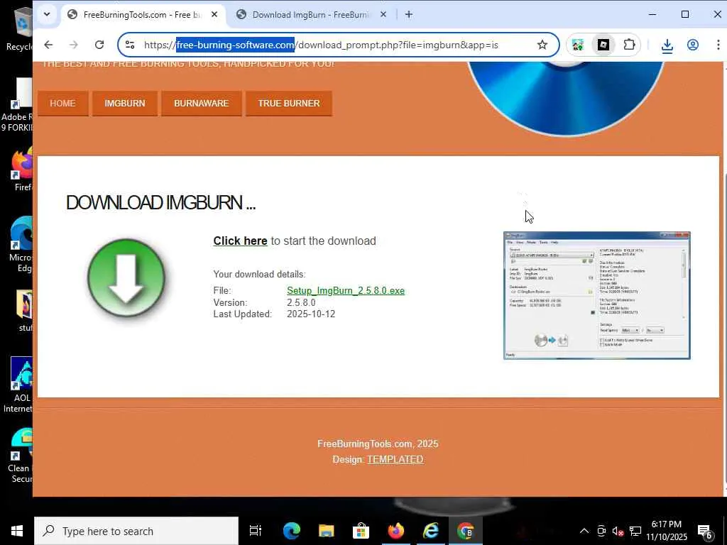Click the meet-now tray icon
Image resolution: width=727 pixels, height=545 pixels.
(x=601, y=531)
